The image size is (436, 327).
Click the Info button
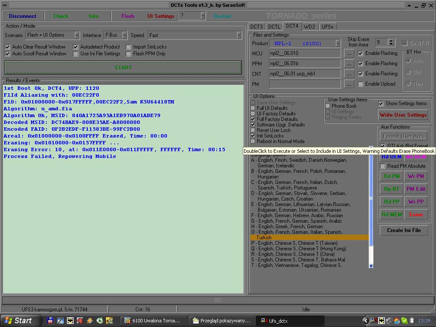pyautogui.click(x=94, y=16)
